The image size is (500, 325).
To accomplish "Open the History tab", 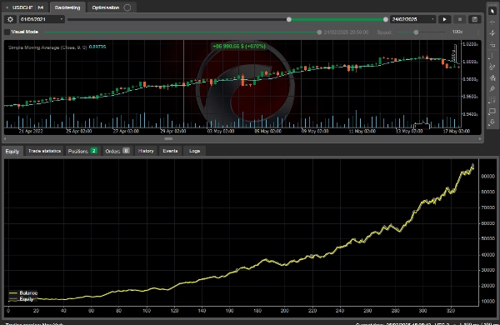I will pos(146,151).
